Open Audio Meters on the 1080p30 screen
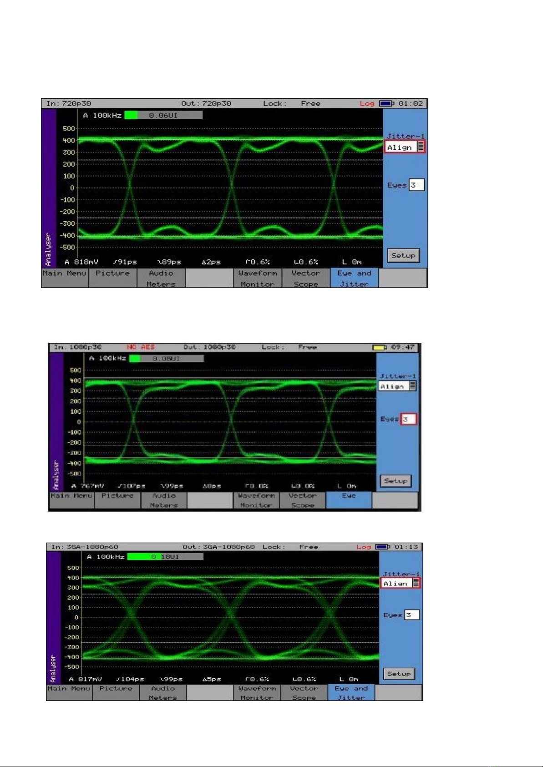 [164, 500]
